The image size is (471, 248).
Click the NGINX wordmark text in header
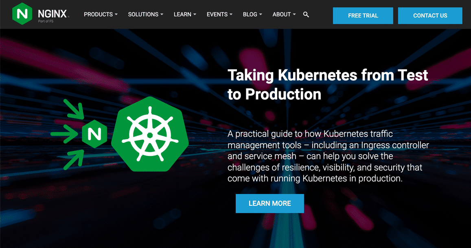(53, 13)
